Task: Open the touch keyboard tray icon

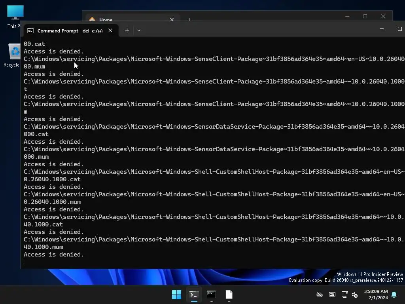Action: pyautogui.click(x=332, y=294)
